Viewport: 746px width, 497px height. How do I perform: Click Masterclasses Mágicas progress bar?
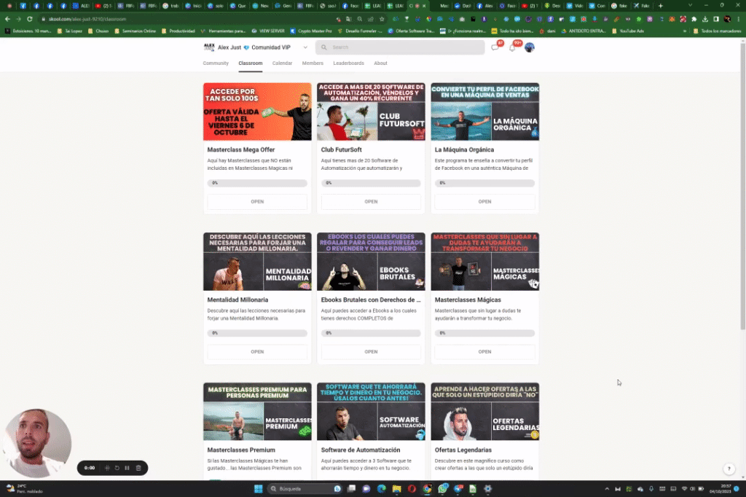click(x=484, y=333)
